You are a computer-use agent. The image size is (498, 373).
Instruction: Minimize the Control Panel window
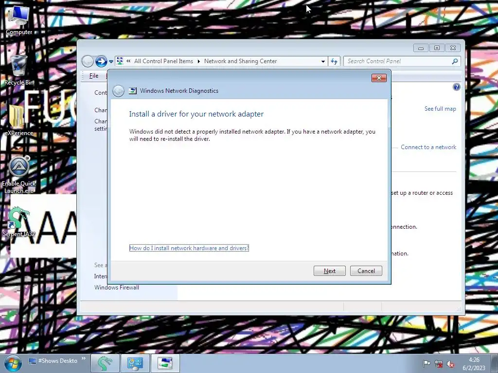tap(421, 48)
